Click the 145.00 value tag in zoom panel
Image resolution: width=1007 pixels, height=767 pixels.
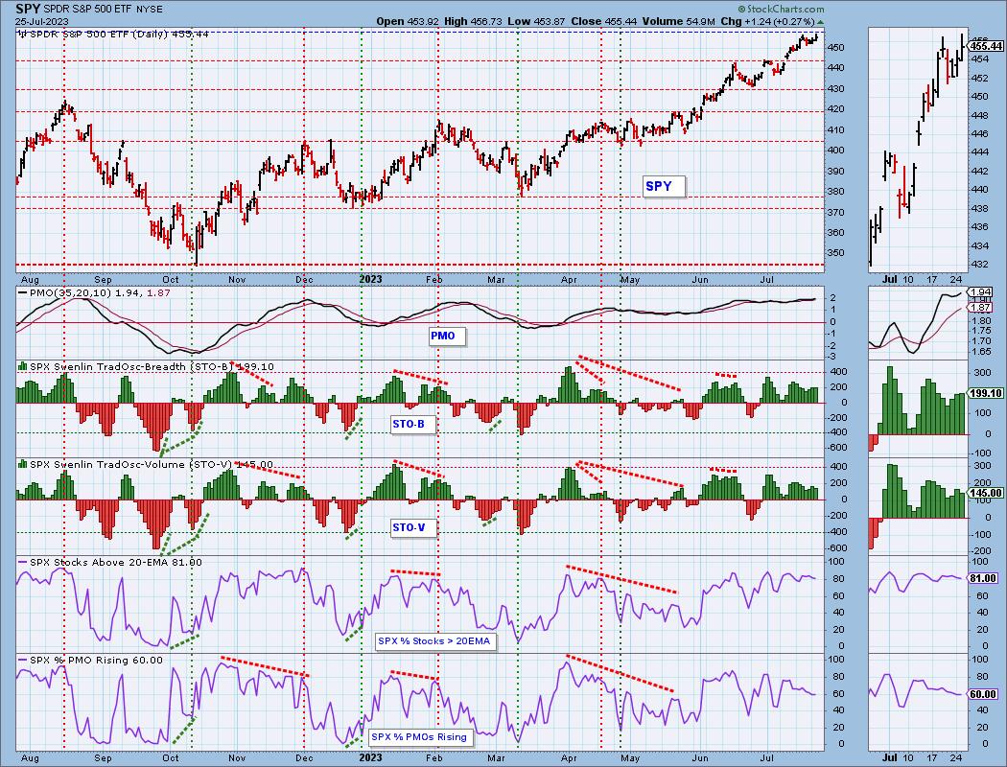[985, 493]
